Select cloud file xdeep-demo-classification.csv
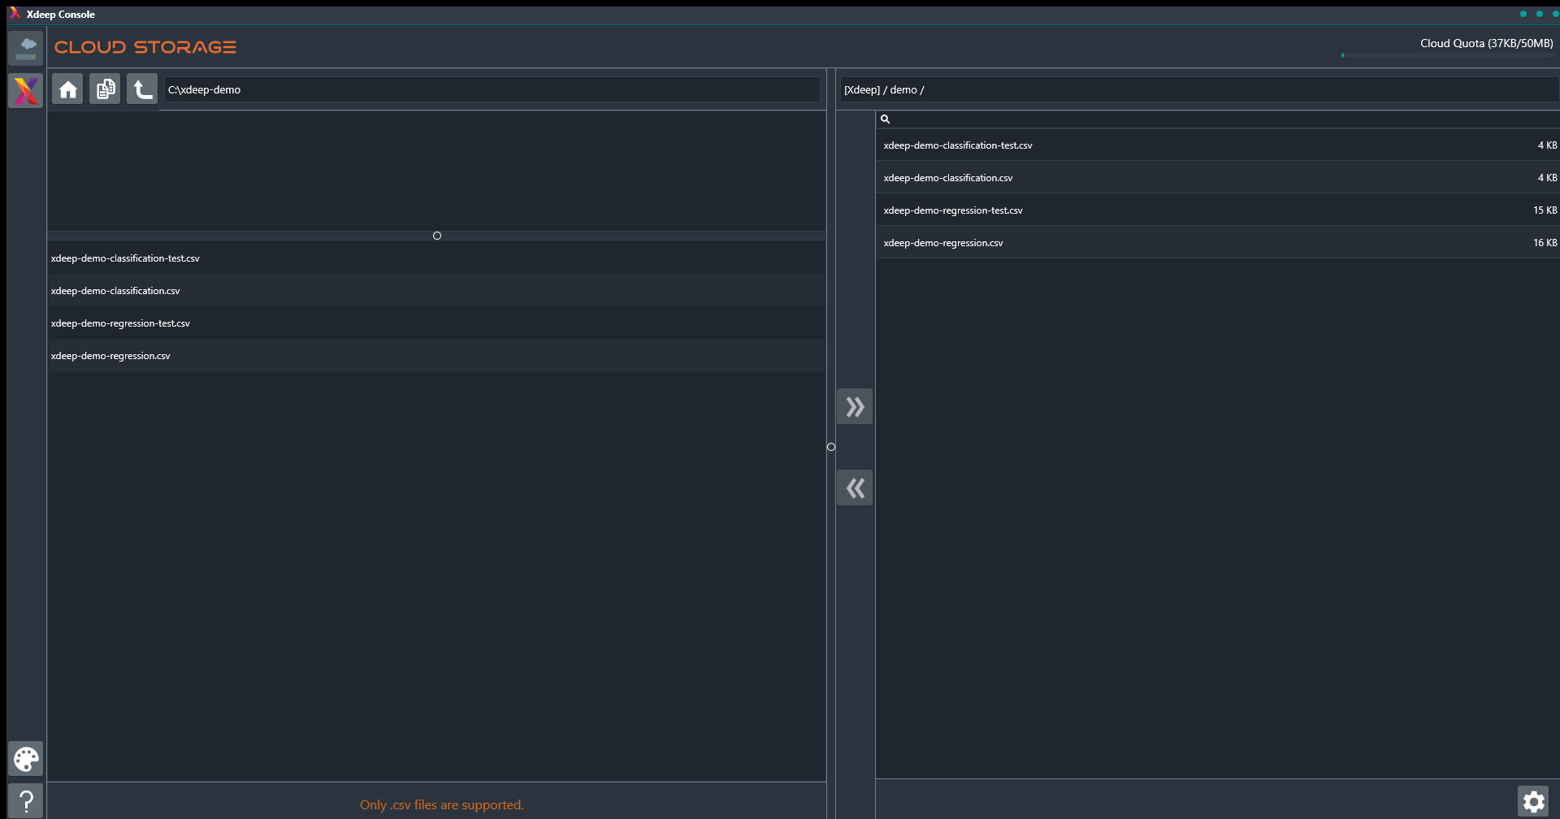This screenshot has height=819, width=1560. [1217, 177]
